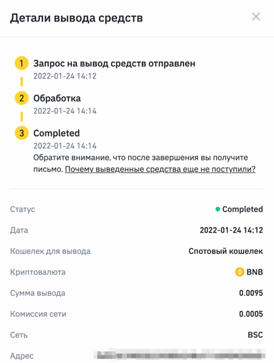This screenshot has width=274, height=363.
Task: Click the BNB coin logo icon
Action: [x=240, y=272]
